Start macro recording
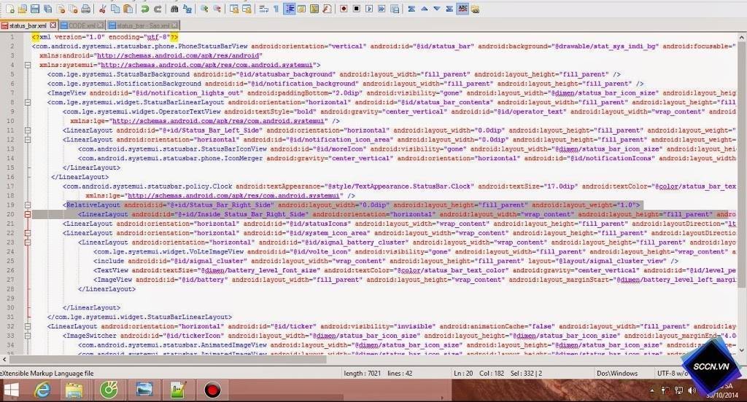Viewport: 747px width, 402px height. (344, 9)
